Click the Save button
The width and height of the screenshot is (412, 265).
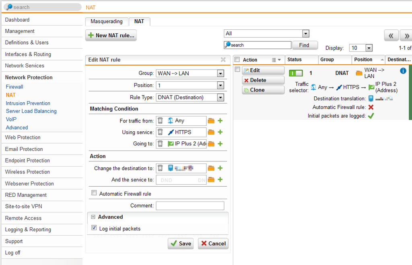181,243
